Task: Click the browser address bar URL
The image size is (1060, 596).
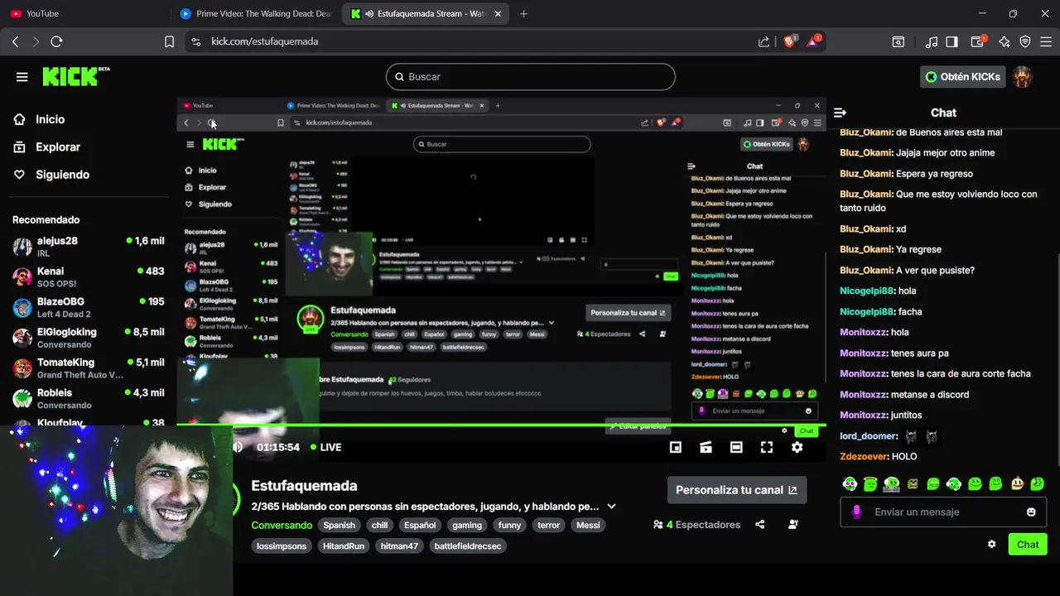Action: coord(264,41)
